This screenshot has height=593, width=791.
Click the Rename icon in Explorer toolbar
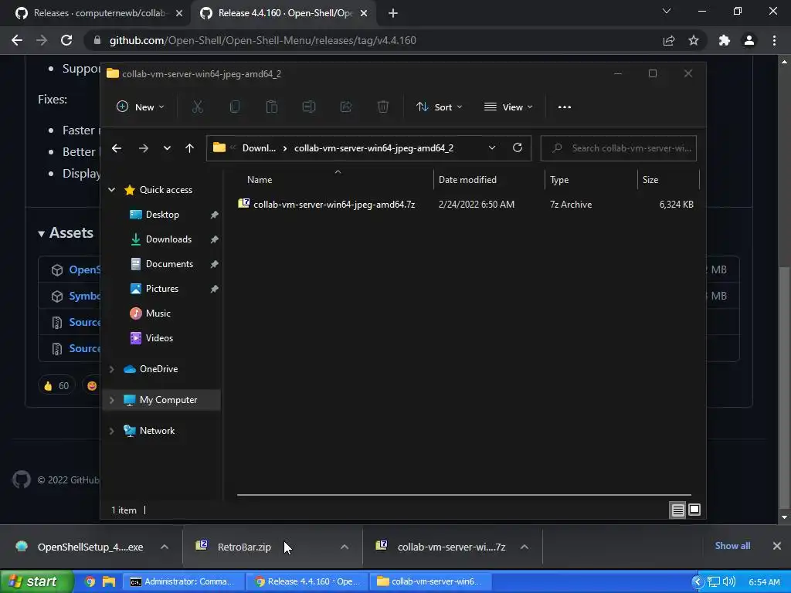point(309,107)
